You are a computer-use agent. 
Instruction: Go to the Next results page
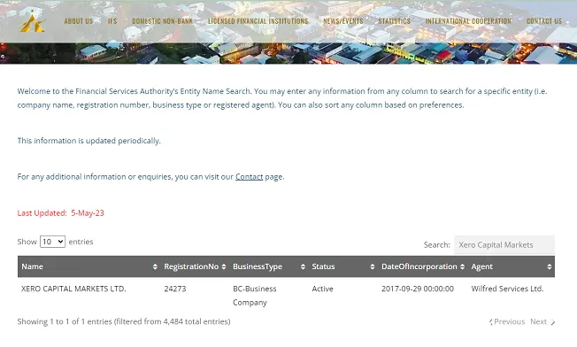542,322
